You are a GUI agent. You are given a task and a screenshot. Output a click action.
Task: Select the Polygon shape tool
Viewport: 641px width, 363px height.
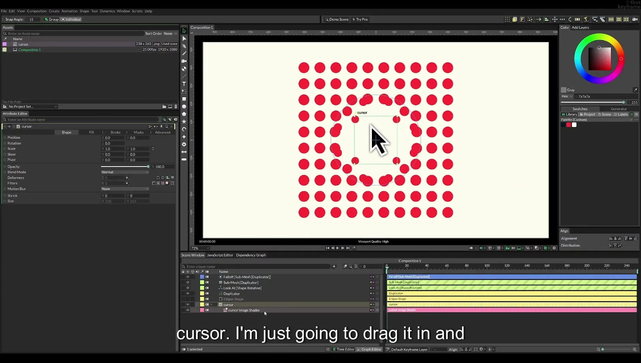184,114
